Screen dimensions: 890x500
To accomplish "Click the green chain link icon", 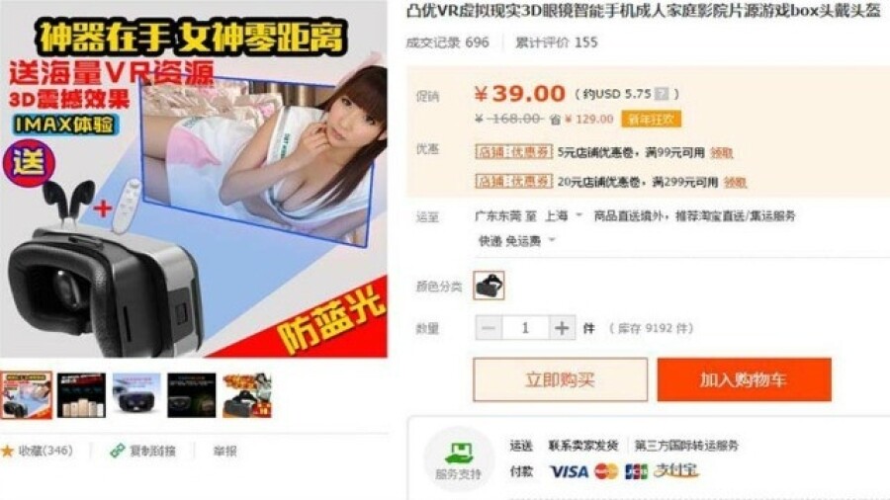I will [x=117, y=451].
